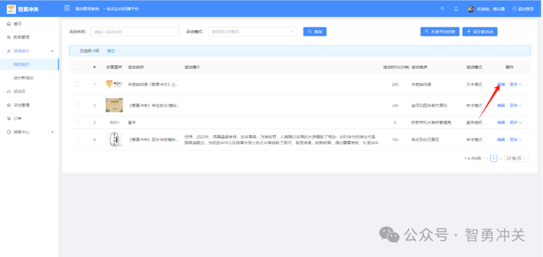Open 更多 menu for the 神堂峪栈道 row
Image resolution: width=543 pixels, height=257 pixels.
point(516,84)
